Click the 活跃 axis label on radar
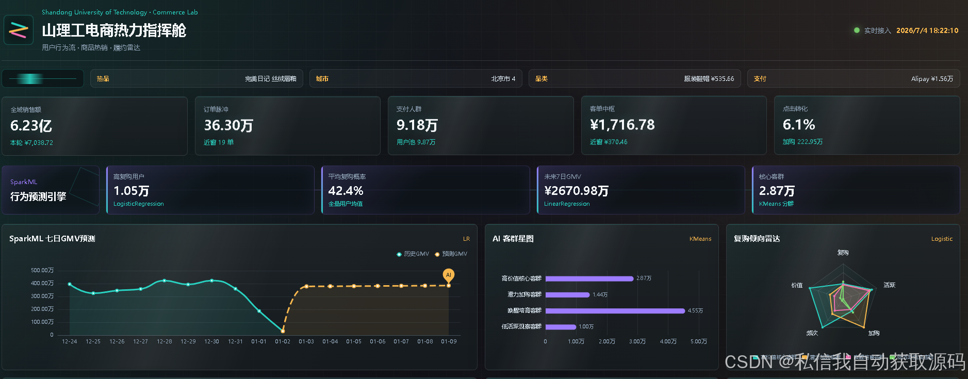 890,285
